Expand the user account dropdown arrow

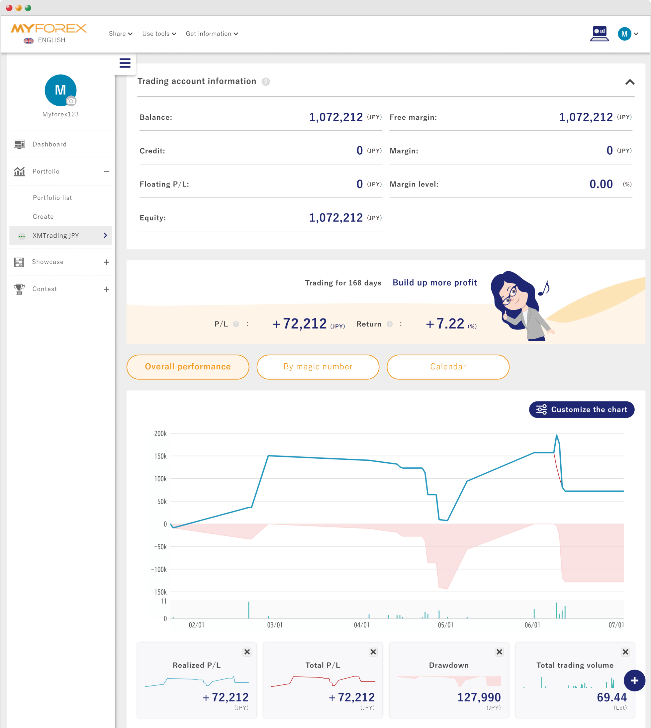(636, 34)
